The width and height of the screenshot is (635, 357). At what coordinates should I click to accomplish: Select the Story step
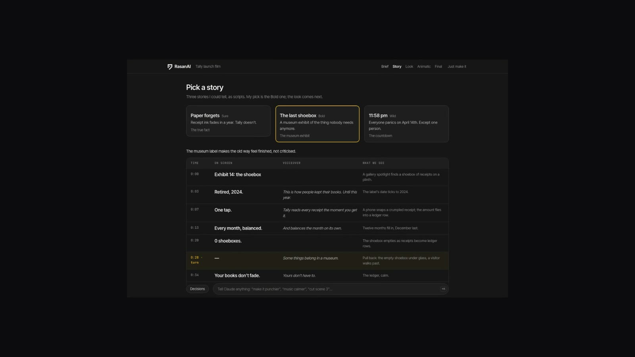397,67
